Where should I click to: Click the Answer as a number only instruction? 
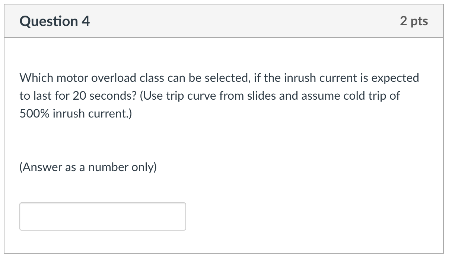point(88,167)
